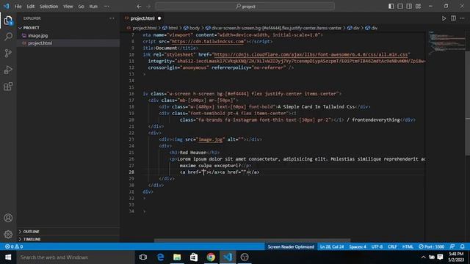Change the HTML language mode
The image size is (470, 264).
coord(408,246)
